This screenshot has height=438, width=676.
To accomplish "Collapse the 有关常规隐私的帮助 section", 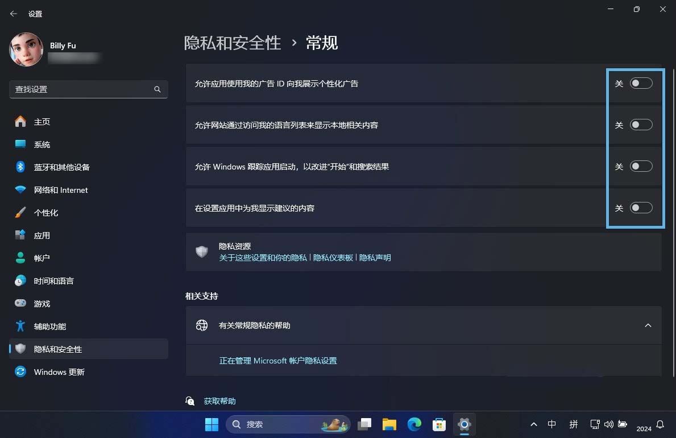I will tap(648, 325).
